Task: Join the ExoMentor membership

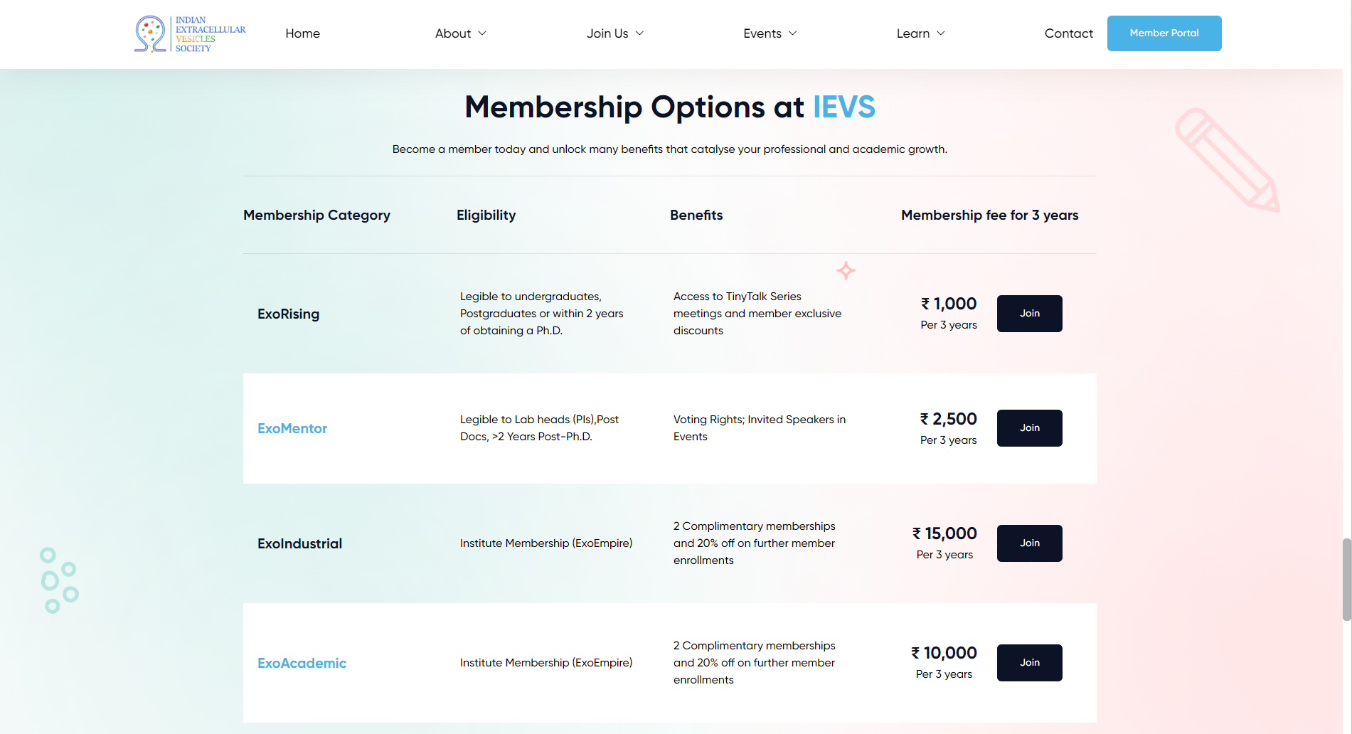Action: point(1029,428)
